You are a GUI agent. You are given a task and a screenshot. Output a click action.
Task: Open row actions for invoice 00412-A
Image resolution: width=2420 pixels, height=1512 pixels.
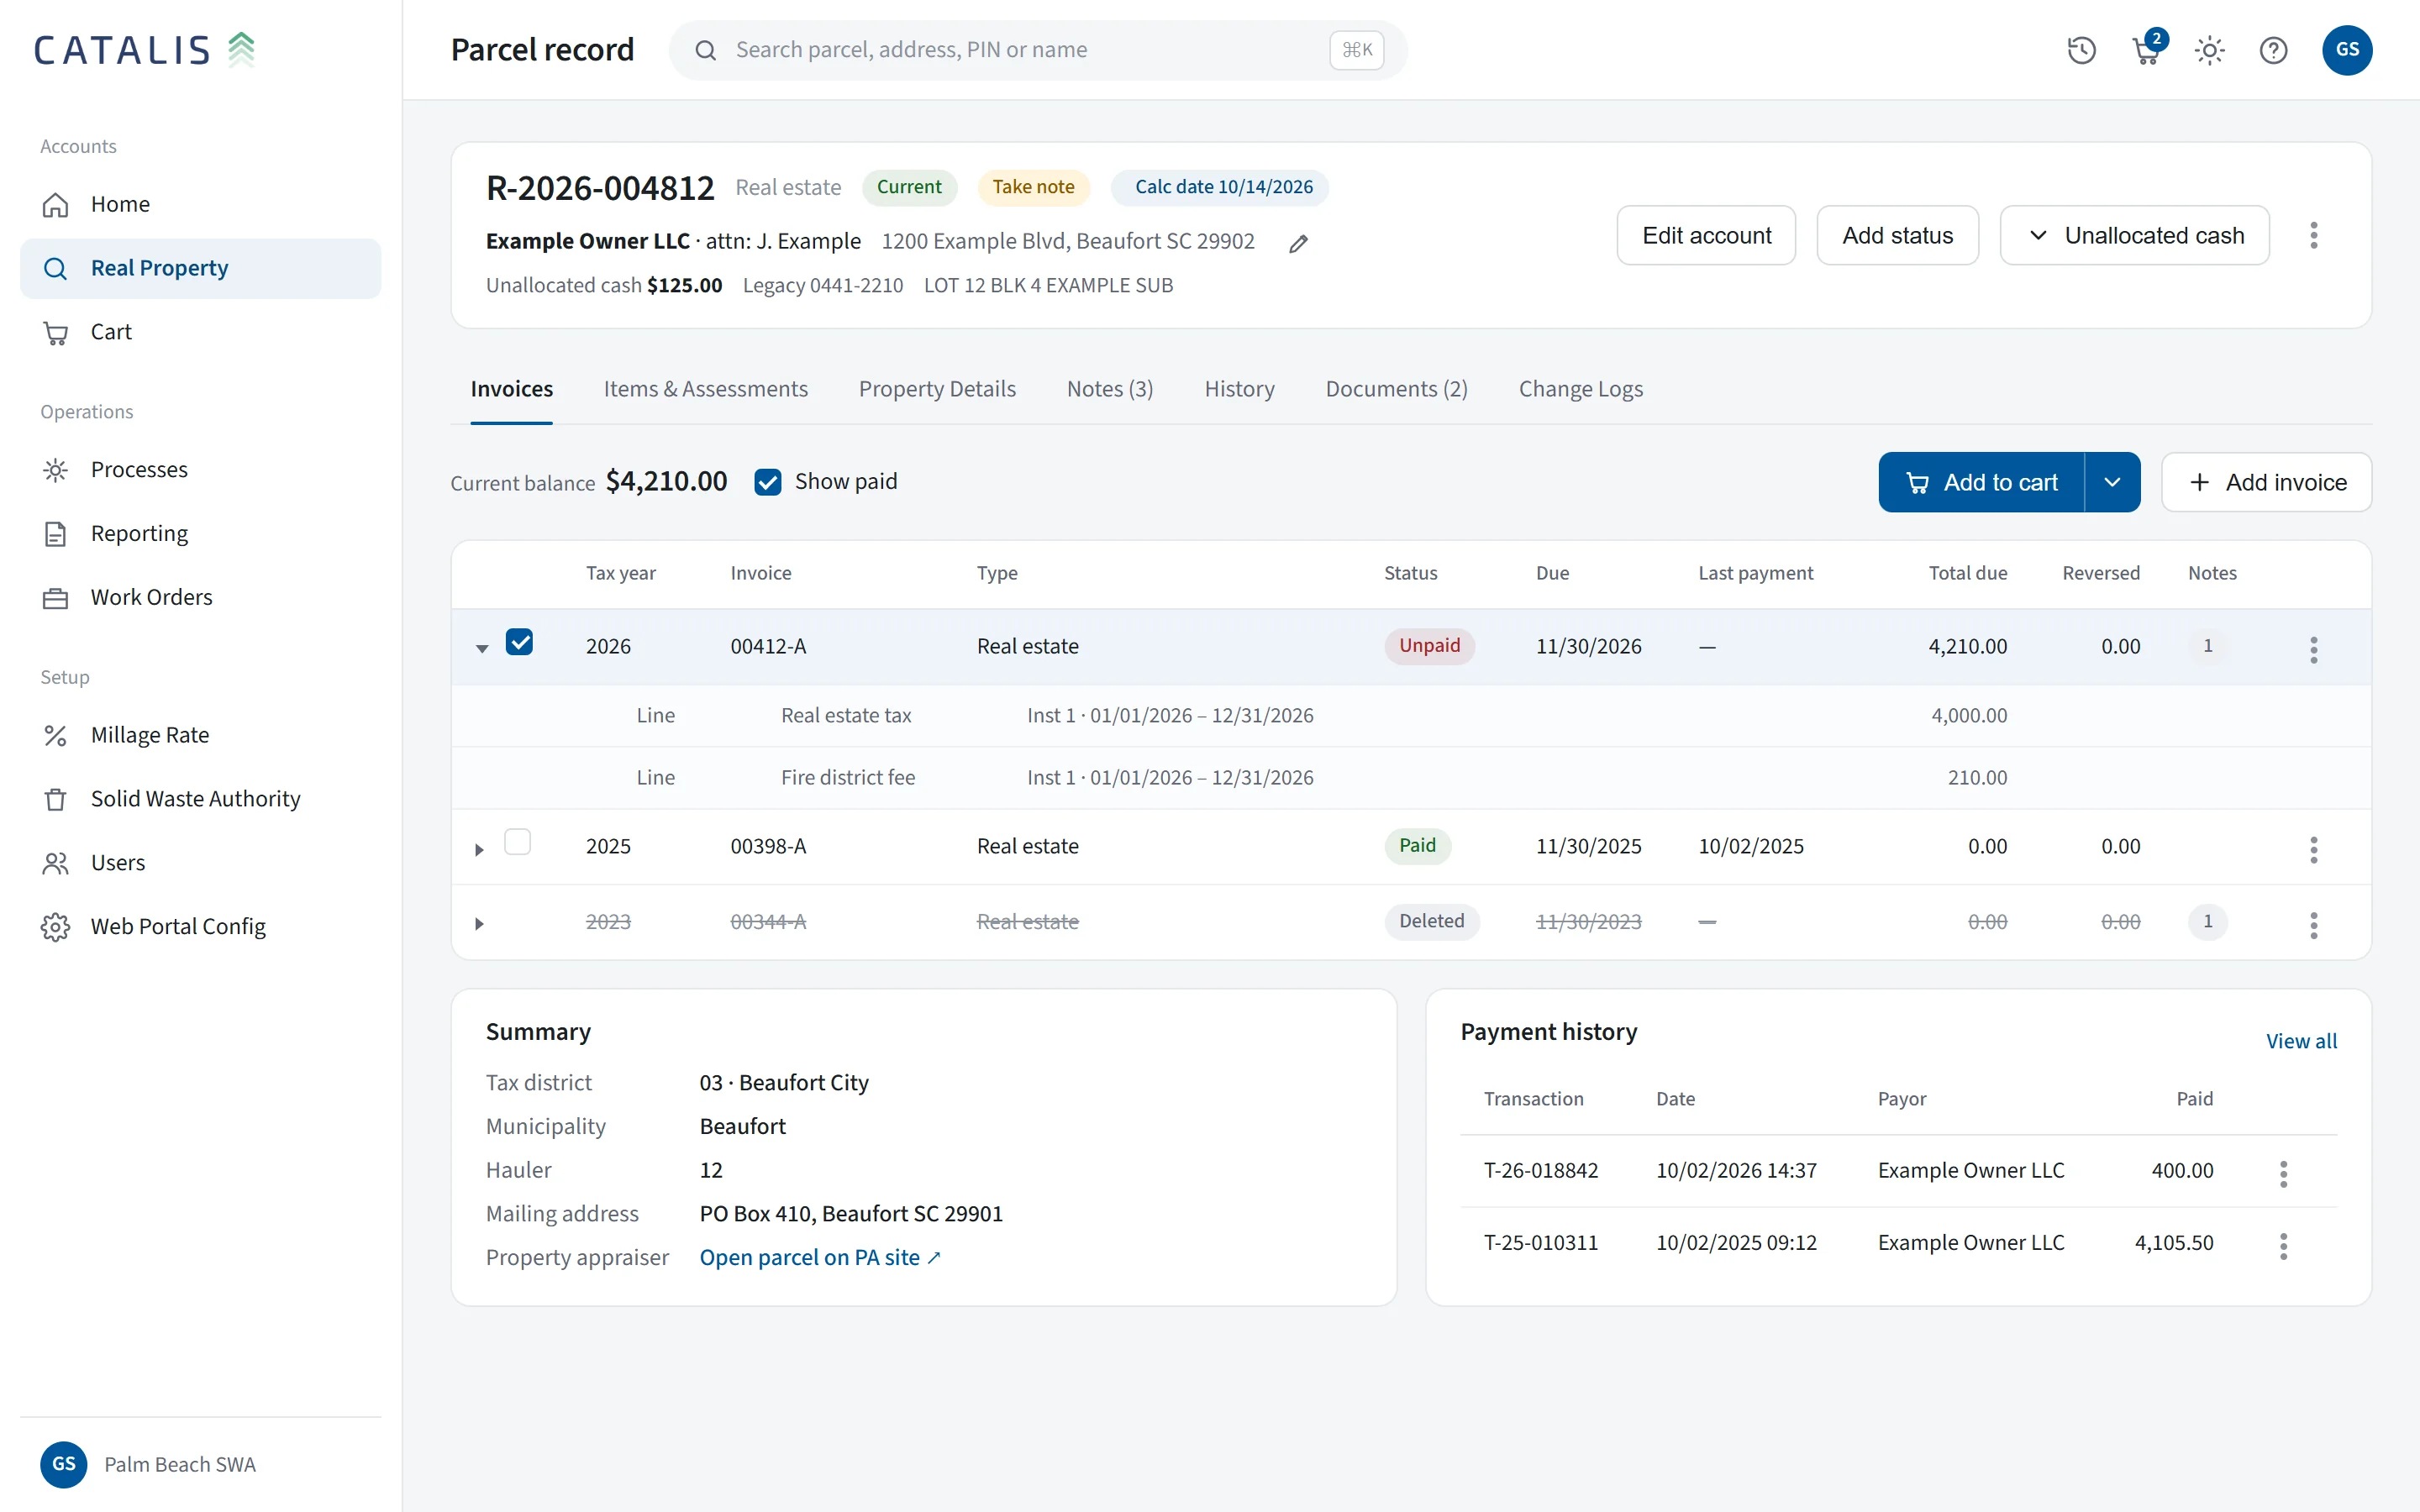(x=2313, y=649)
